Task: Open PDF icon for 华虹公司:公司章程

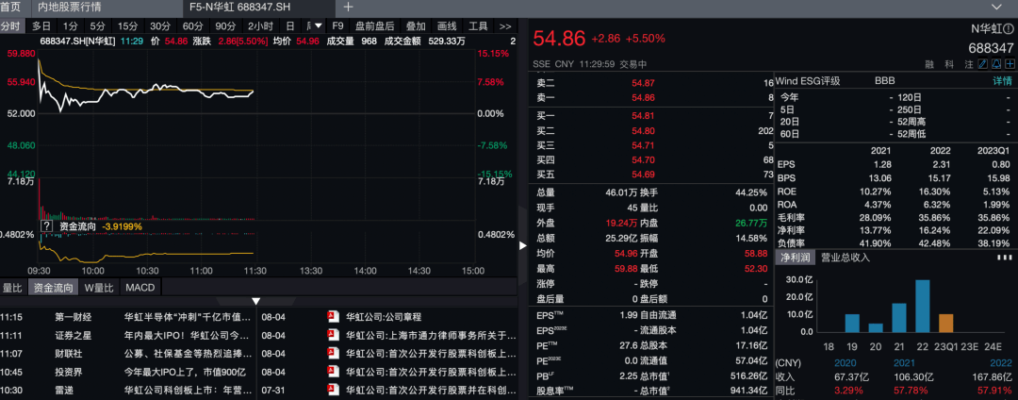Action: pyautogui.click(x=333, y=318)
